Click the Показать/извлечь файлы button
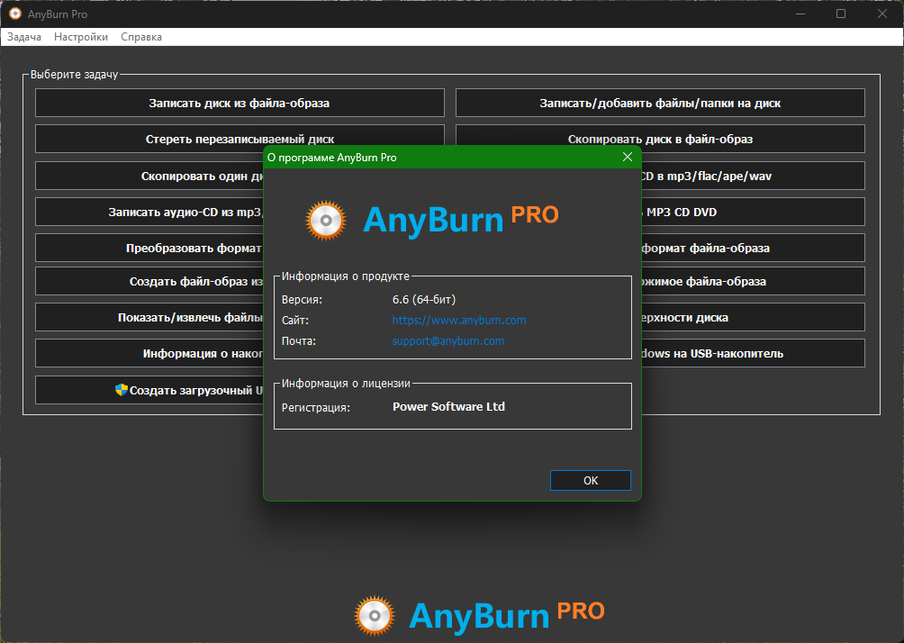Viewport: 904px width, 643px height. tap(149, 317)
